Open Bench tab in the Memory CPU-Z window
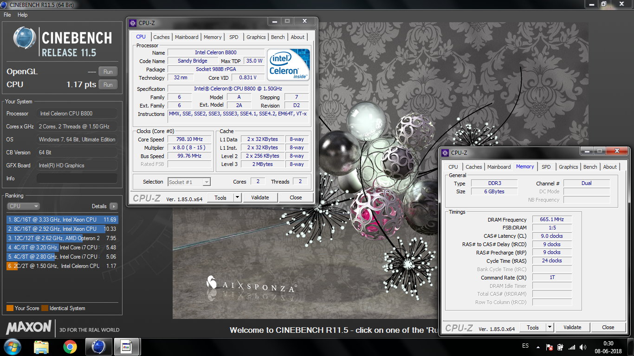Viewport: 634px width, 356px height. click(x=590, y=167)
